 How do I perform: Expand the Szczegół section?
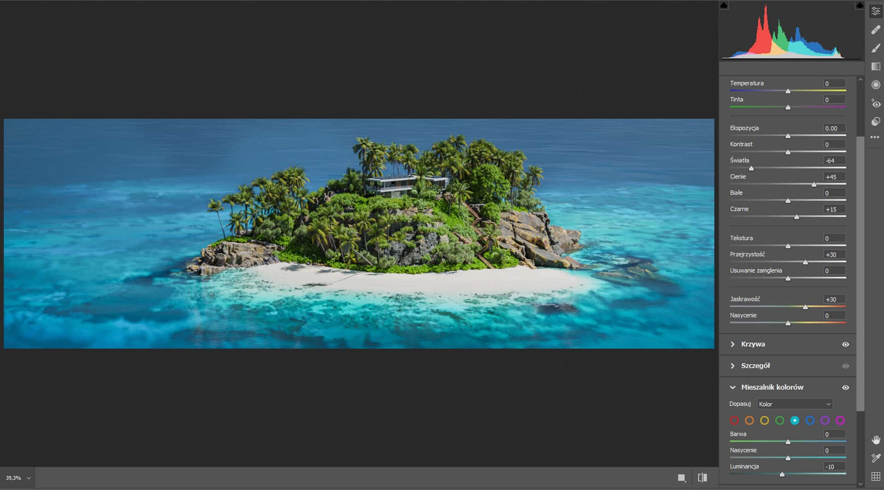pos(733,366)
